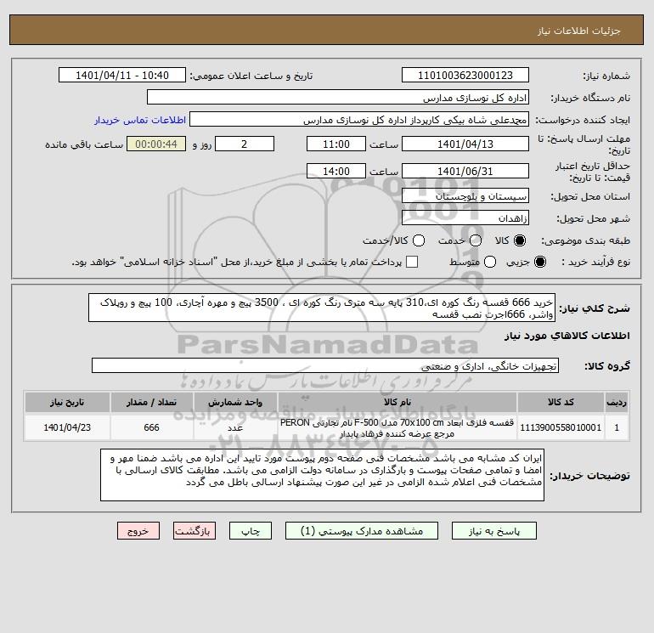Click the نام کالا column header

pos(397,402)
